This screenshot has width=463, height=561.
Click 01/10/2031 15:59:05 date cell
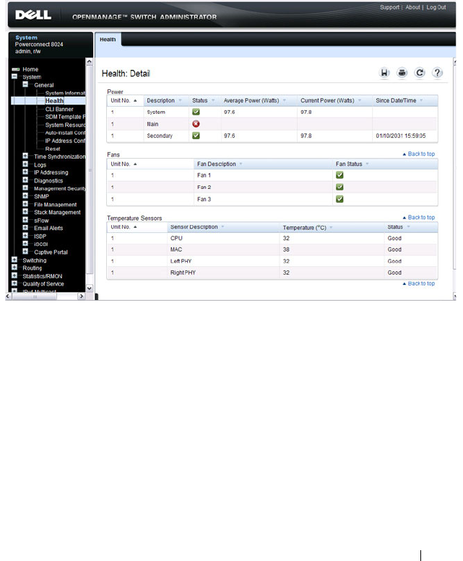point(401,136)
